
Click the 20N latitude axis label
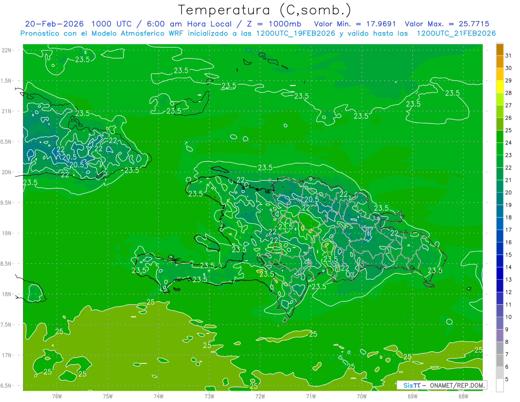(x=7, y=172)
